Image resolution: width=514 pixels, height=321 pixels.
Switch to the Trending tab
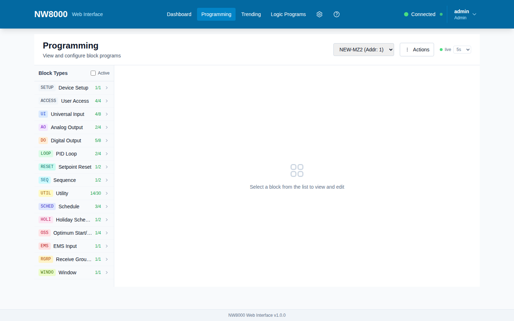pos(251,14)
